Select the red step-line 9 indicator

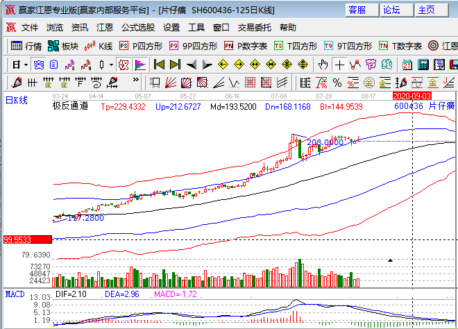[86, 65]
